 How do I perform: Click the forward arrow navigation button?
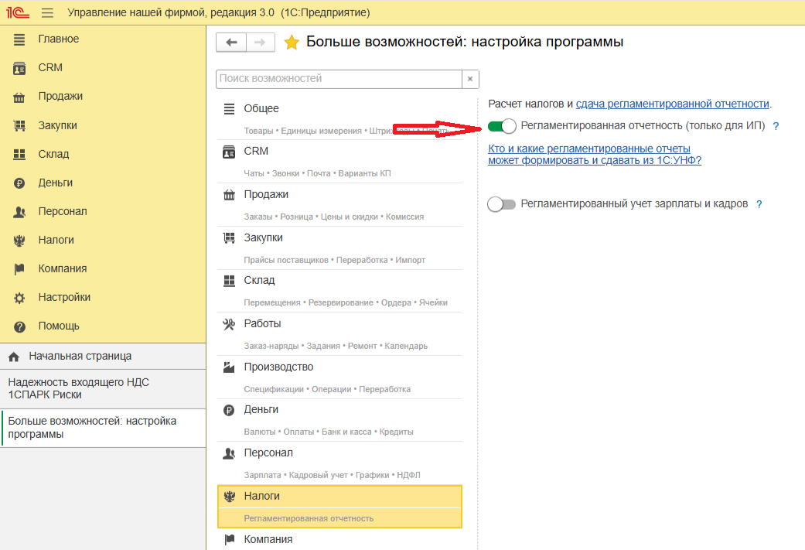(x=261, y=43)
